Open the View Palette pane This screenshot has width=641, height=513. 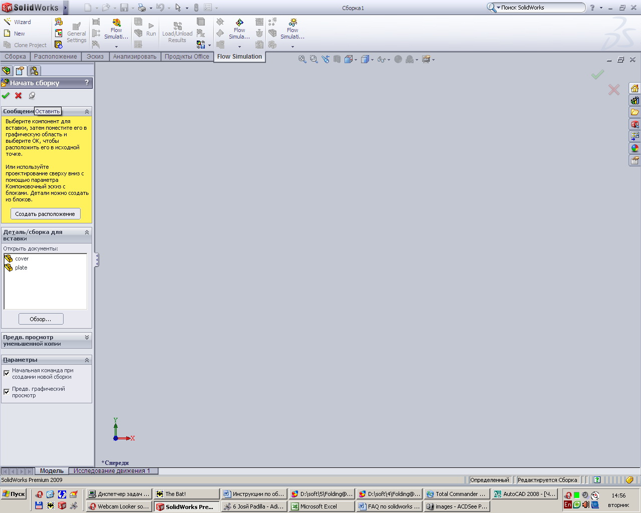[634, 136]
